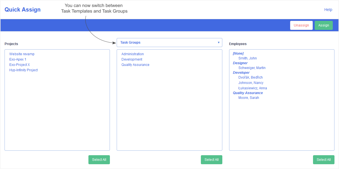The image size is (339, 169).
Task: Click the Help link
Action: click(328, 10)
